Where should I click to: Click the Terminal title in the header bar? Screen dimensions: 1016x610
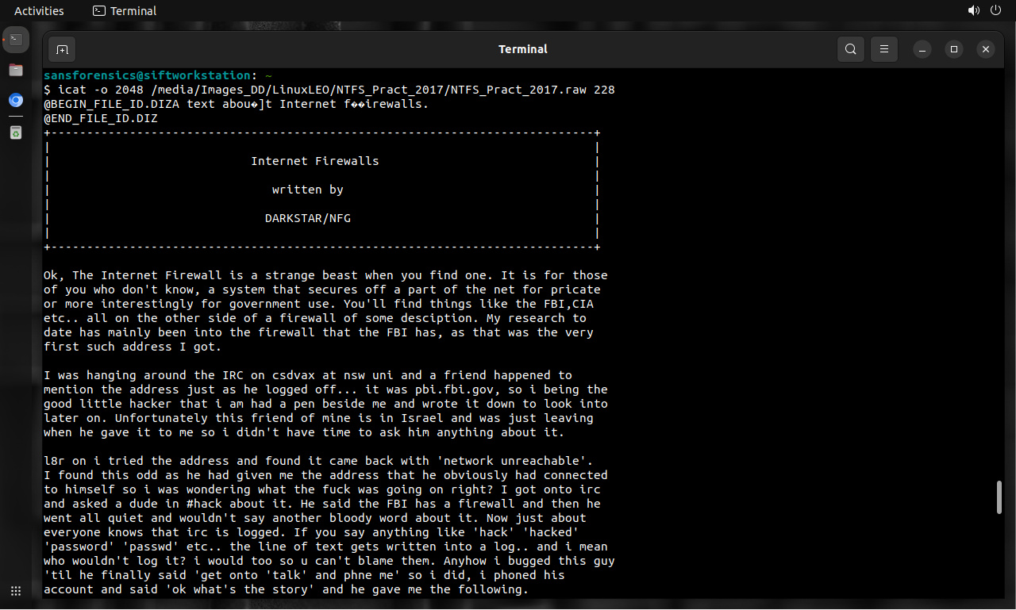tap(522, 49)
